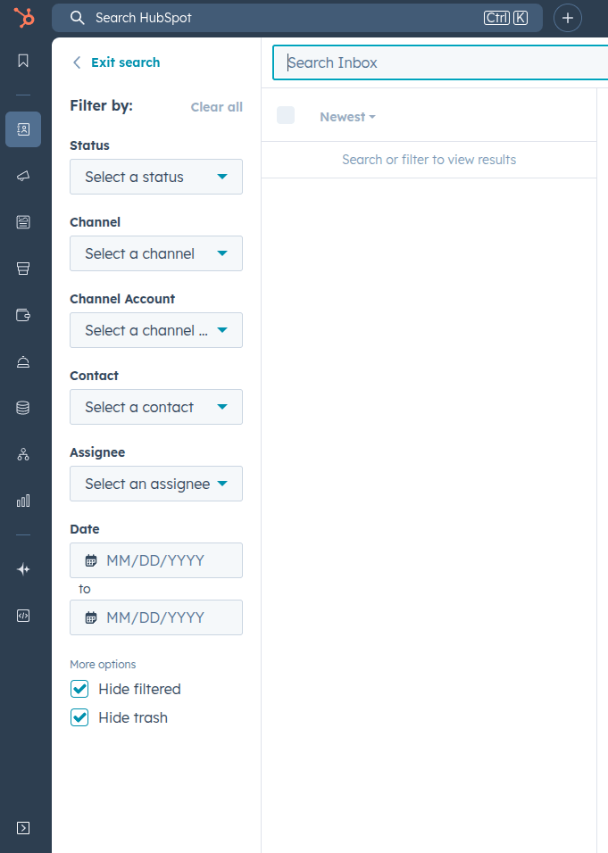Screen dimensions: 608x853
Task: Uncheck the Hide filtered checkbox
Action: pyautogui.click(x=79, y=689)
